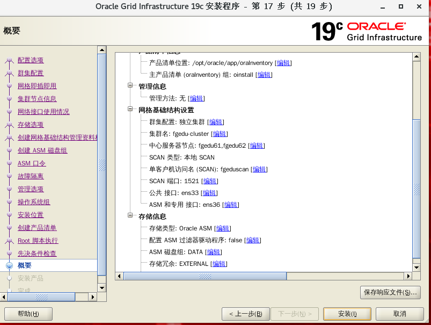The height and width of the screenshot is (325, 431).
Task: Edit the ASM private interface ens36
Action: (x=231, y=205)
